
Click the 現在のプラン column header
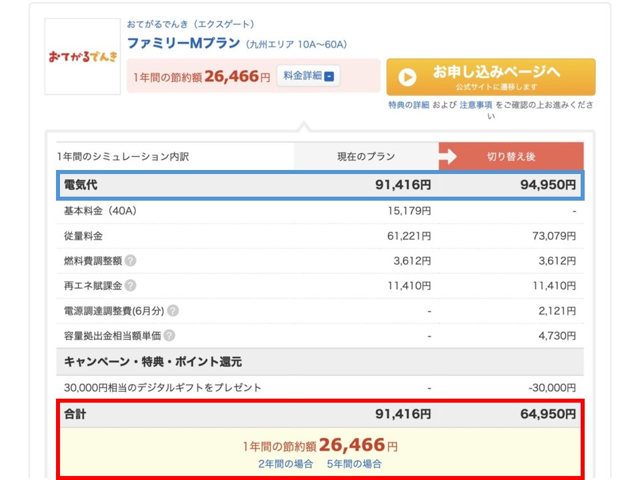366,156
